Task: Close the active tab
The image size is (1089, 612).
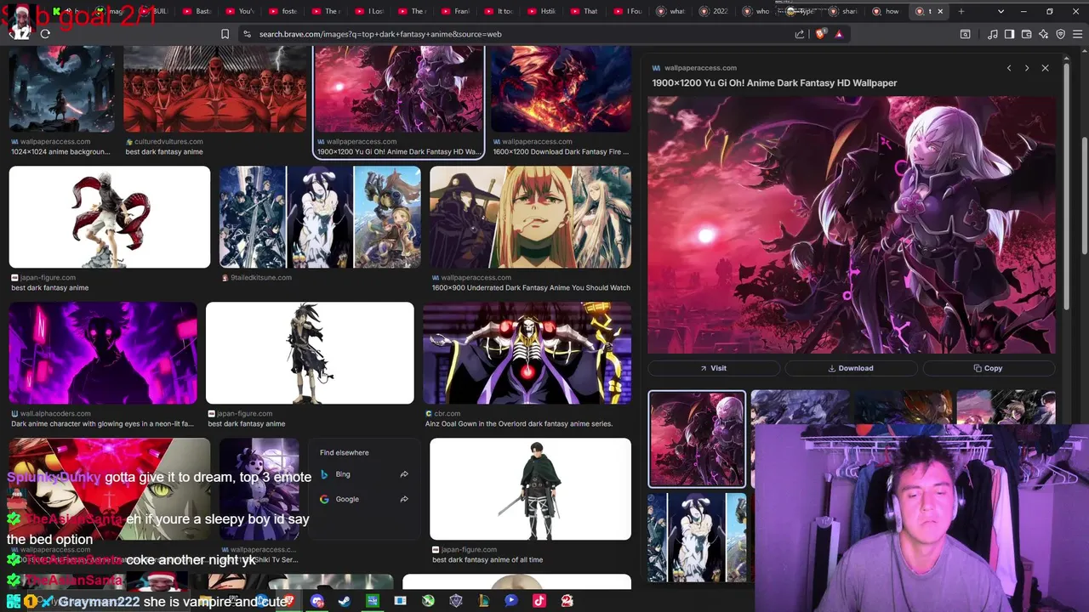Action: [940, 11]
